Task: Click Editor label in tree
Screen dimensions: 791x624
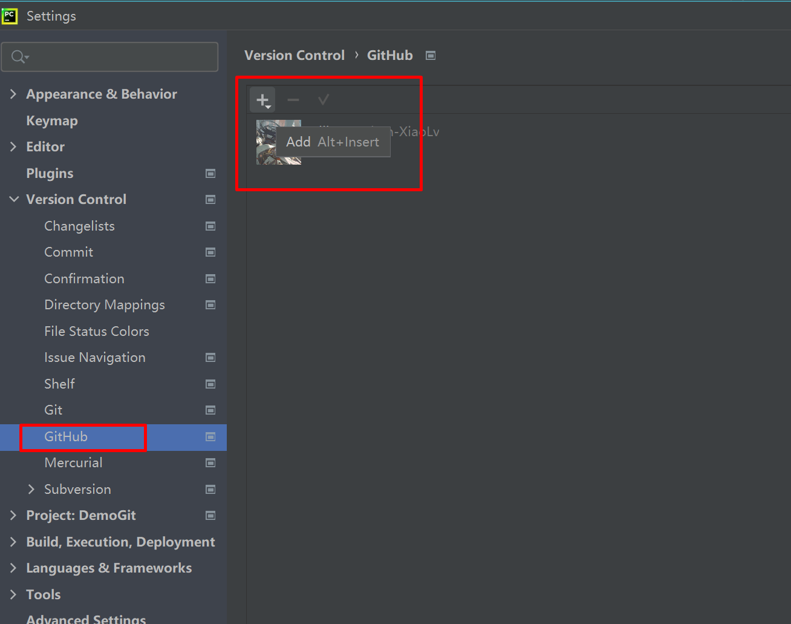Action: 45,147
